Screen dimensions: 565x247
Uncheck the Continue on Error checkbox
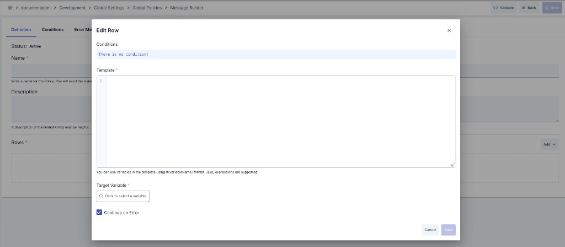[99, 212]
